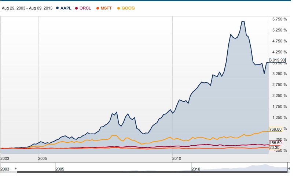This screenshot has width=294, height=176.
Task: Click the orange-red MSFT legend dot
Action: tap(98, 8)
